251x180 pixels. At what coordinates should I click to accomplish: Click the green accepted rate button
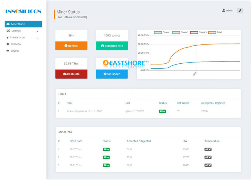pyautogui.click(x=112, y=46)
